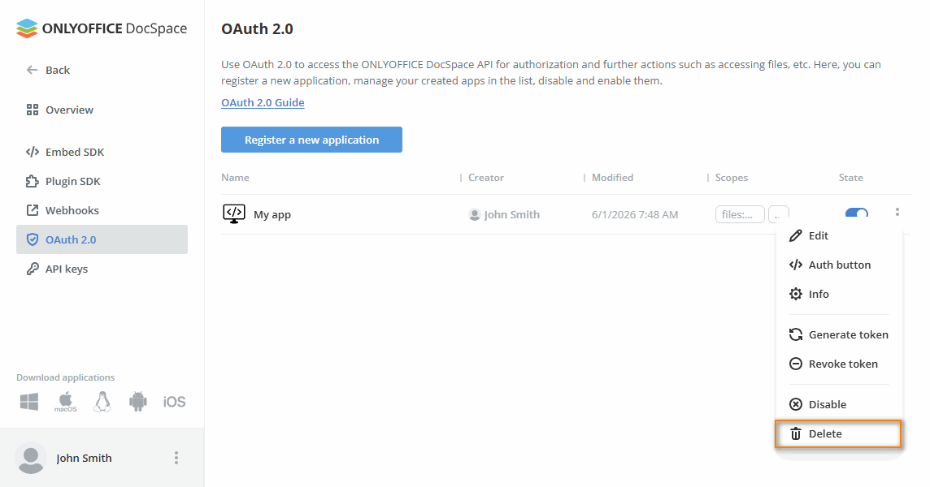
Task: Open the Overview section
Action: point(60,110)
